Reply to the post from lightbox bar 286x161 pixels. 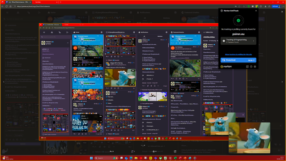pos(111,151)
